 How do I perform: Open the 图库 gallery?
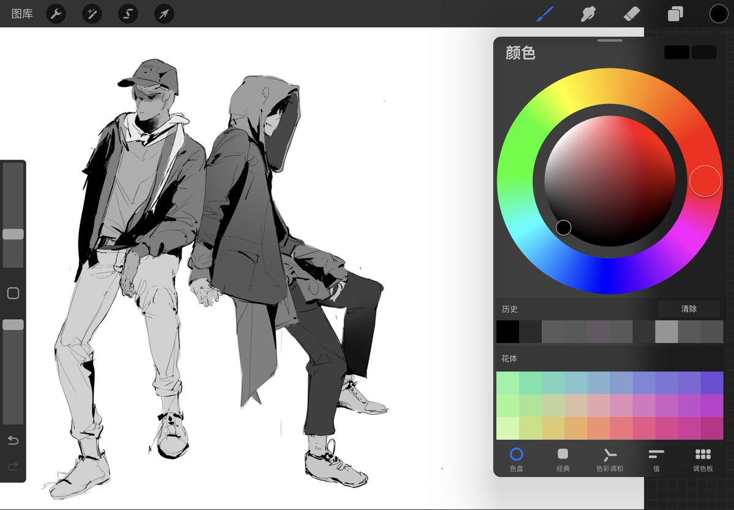tap(22, 13)
